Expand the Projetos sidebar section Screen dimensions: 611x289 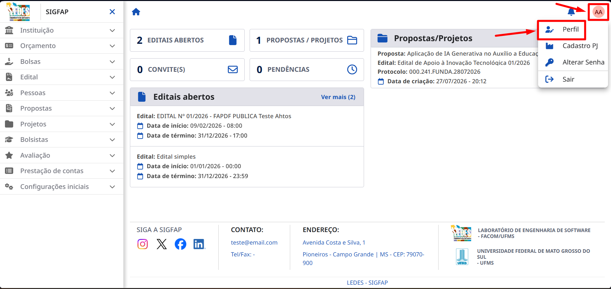coord(62,124)
